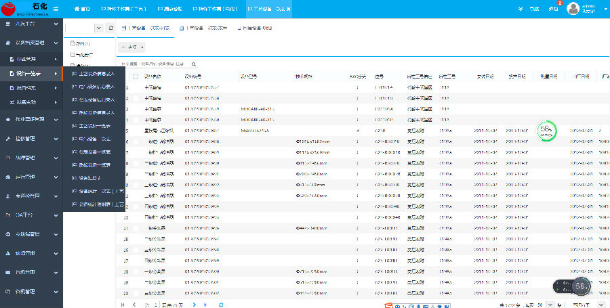Click the magnifier icon in the search box
610x308 pixels.
pyautogui.click(x=194, y=64)
